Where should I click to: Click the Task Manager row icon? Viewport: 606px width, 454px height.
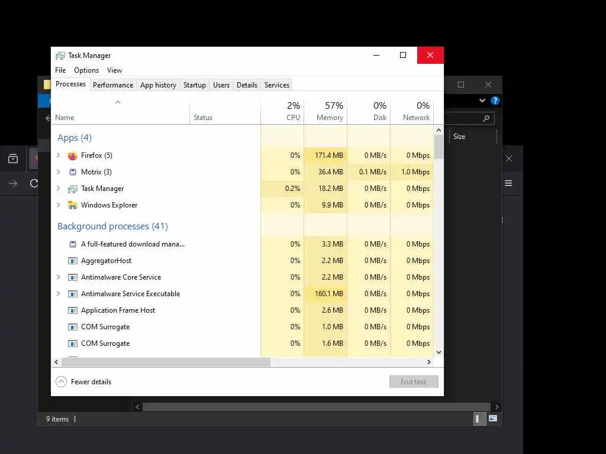[x=72, y=189]
